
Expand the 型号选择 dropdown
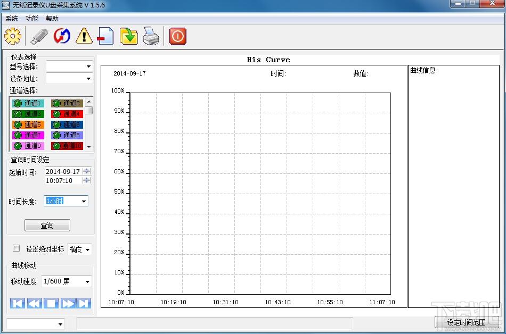[x=69, y=66]
